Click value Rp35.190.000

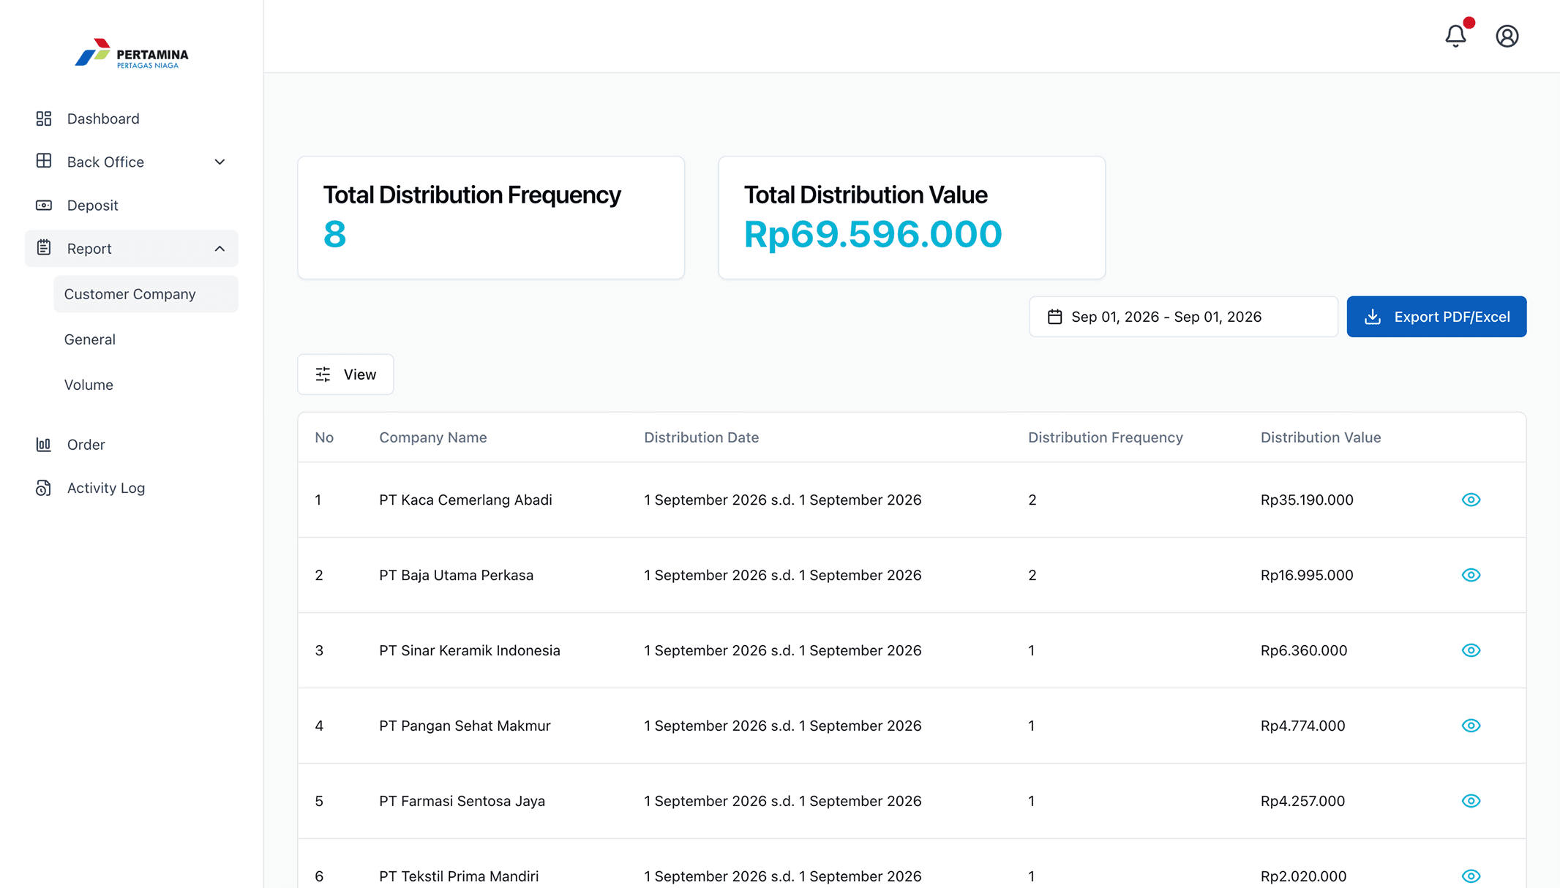(1307, 500)
